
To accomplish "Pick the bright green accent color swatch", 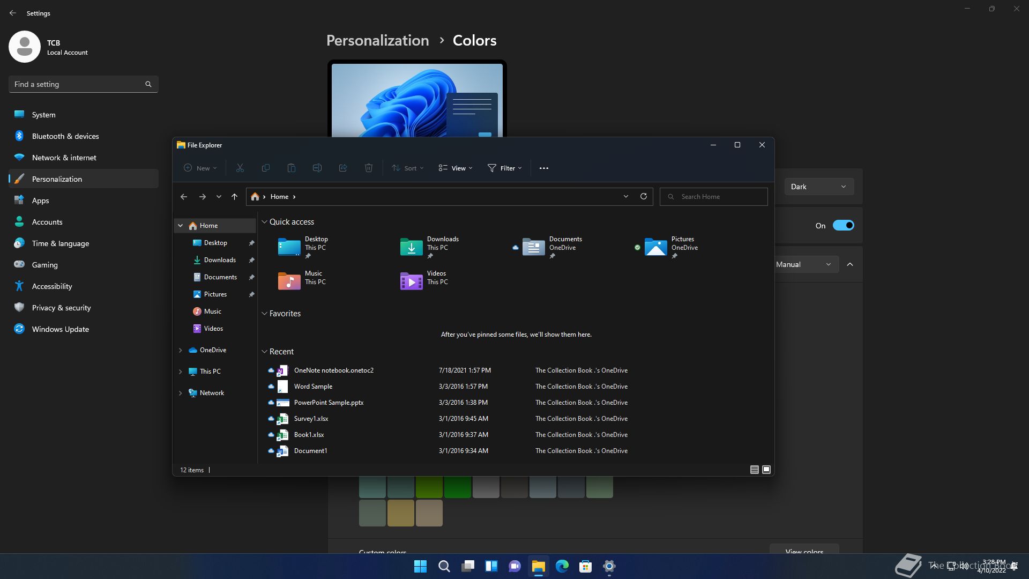I will [458, 487].
